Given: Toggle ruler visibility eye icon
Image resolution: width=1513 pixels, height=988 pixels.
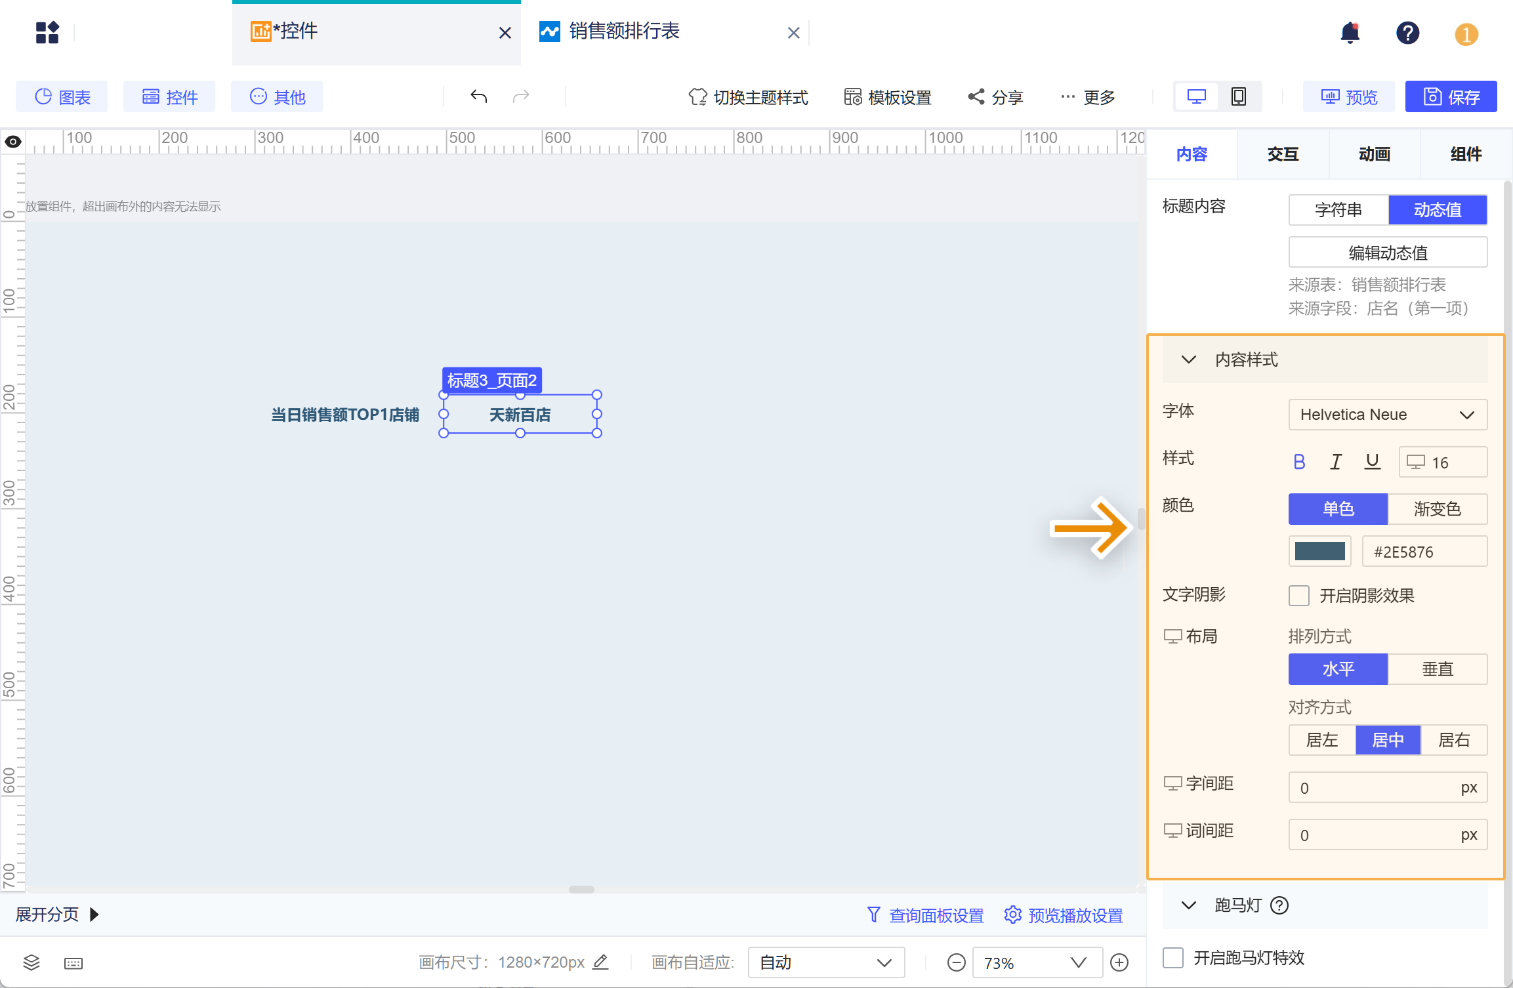Looking at the screenshot, I should tap(13, 142).
